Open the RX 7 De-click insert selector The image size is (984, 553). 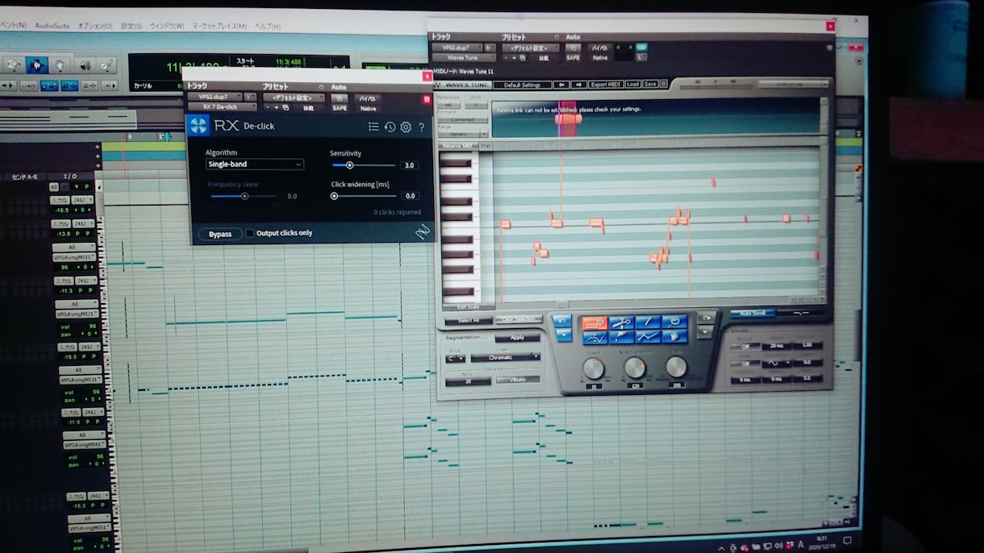[222, 107]
